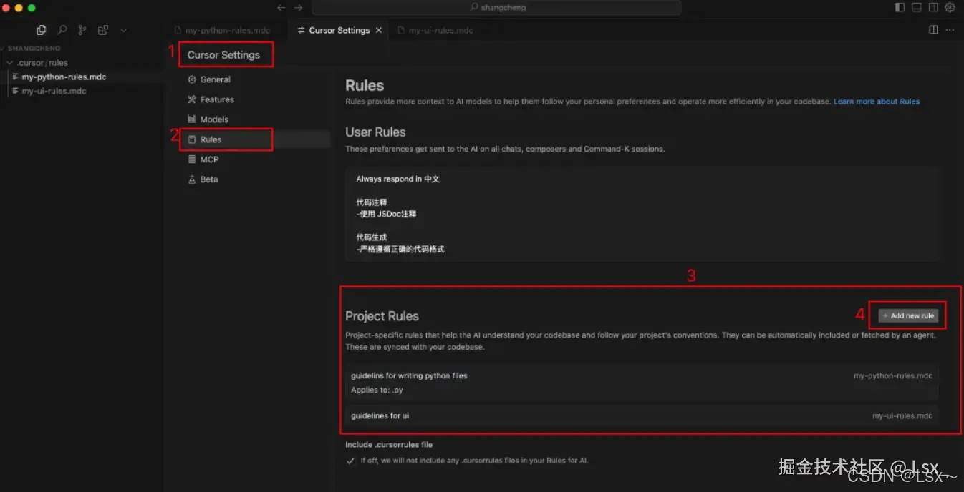Open the Extensions view icon
964x492 pixels.
(x=103, y=30)
